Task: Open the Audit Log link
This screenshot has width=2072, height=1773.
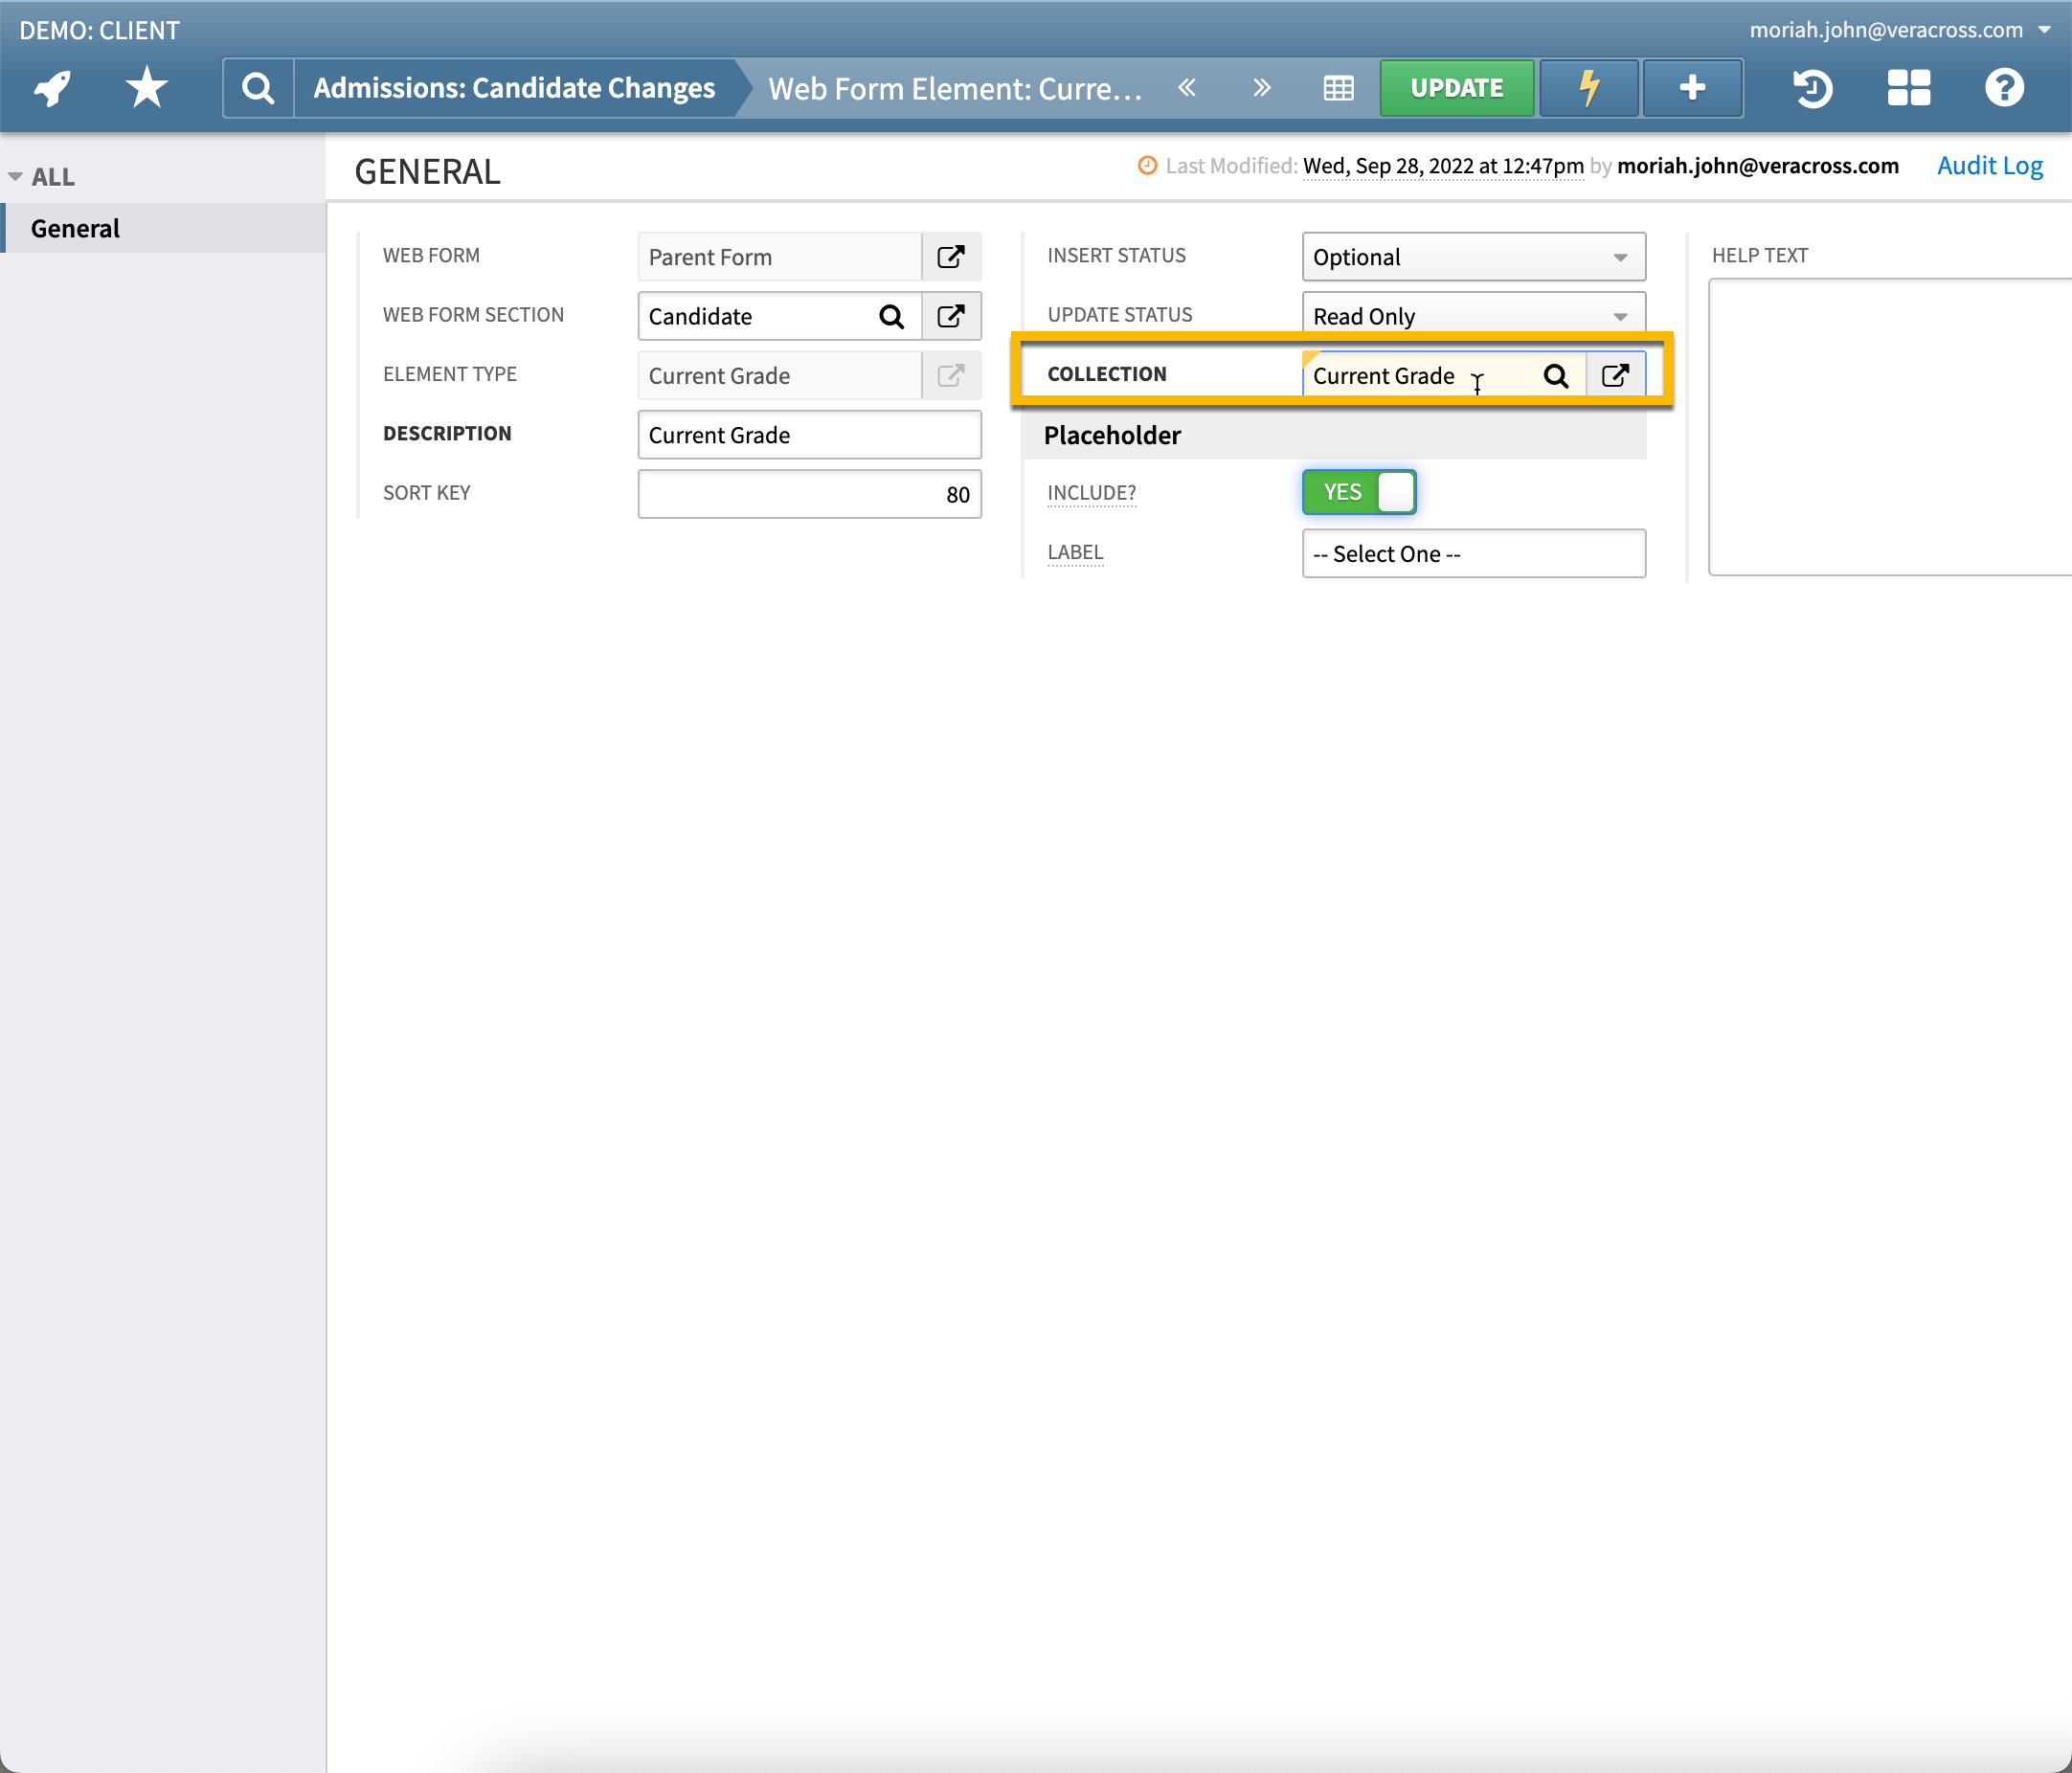Action: [1989, 165]
